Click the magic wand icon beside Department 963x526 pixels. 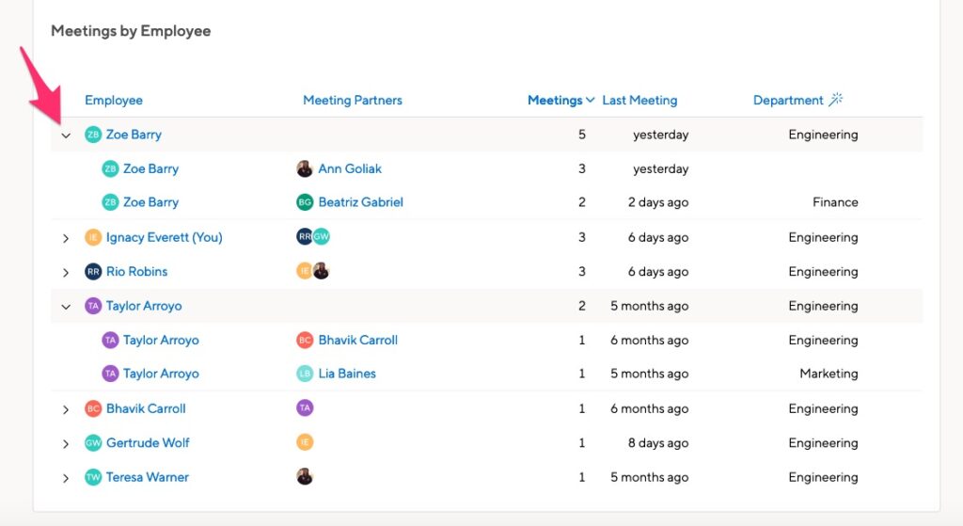836,100
